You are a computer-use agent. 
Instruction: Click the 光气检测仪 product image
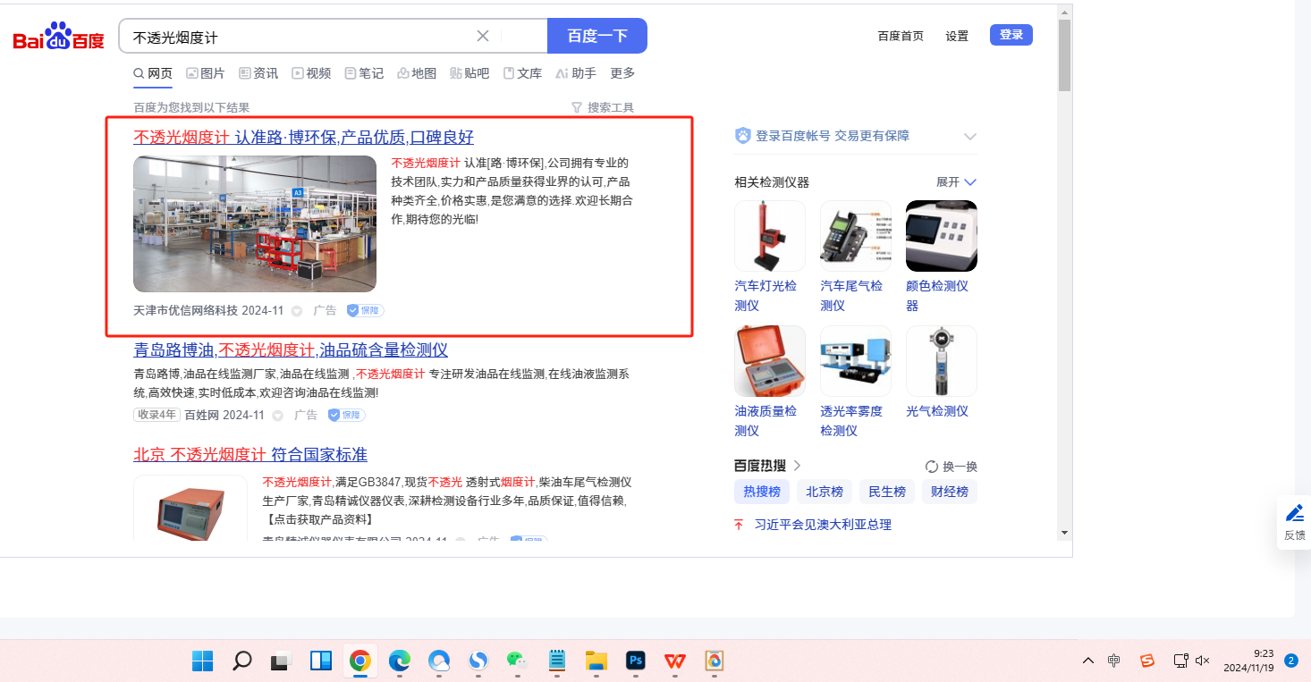click(x=942, y=361)
